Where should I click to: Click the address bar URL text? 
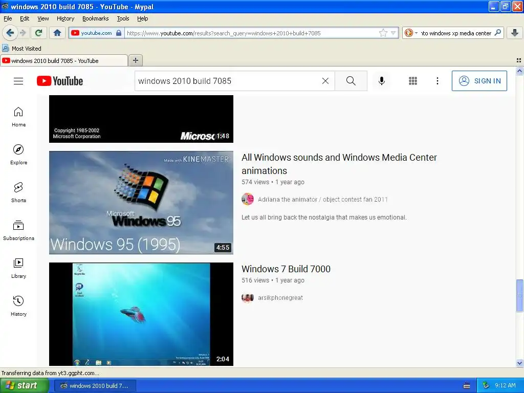click(x=224, y=33)
